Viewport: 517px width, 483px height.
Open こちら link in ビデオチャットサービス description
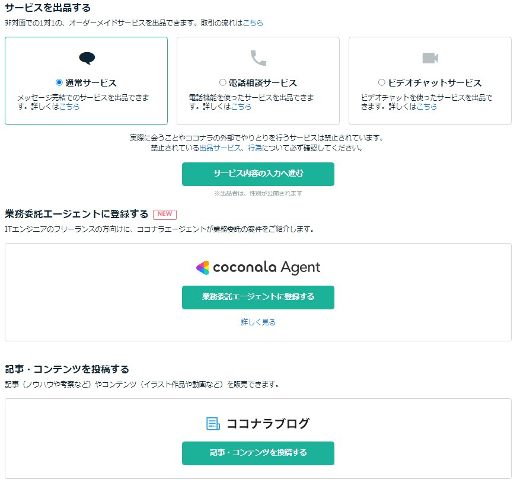tap(427, 107)
